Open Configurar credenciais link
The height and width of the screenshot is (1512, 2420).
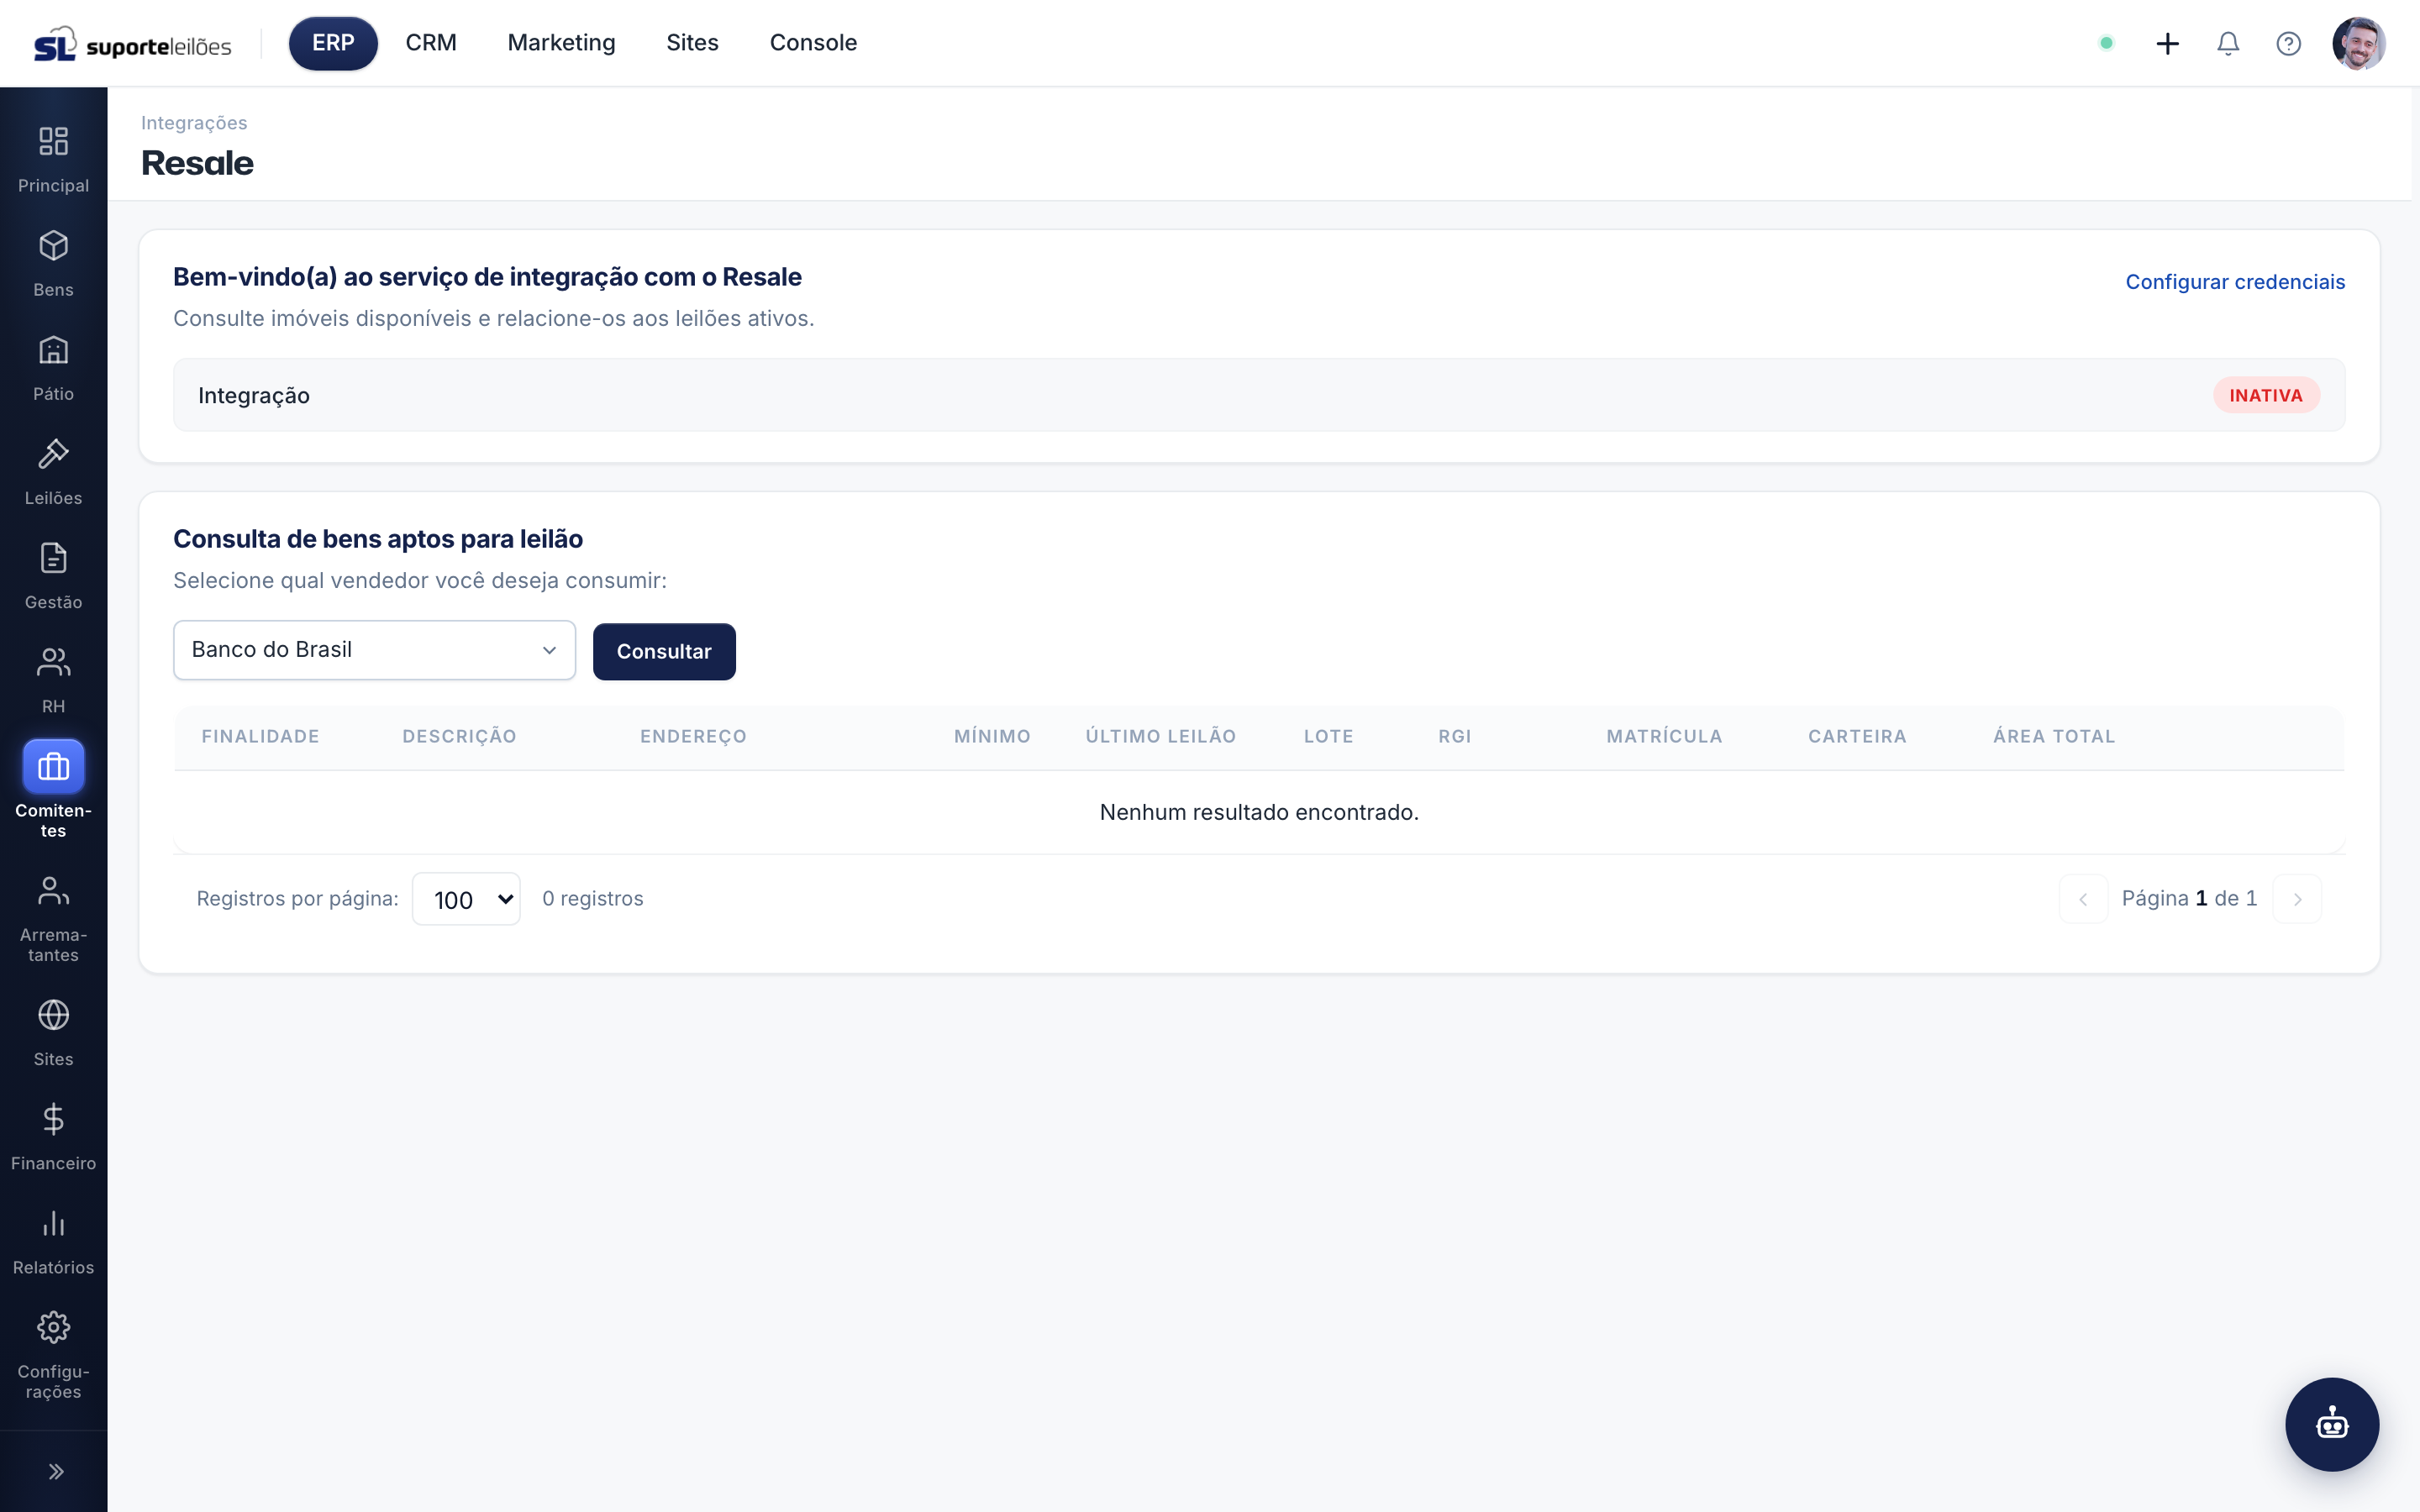click(2235, 282)
